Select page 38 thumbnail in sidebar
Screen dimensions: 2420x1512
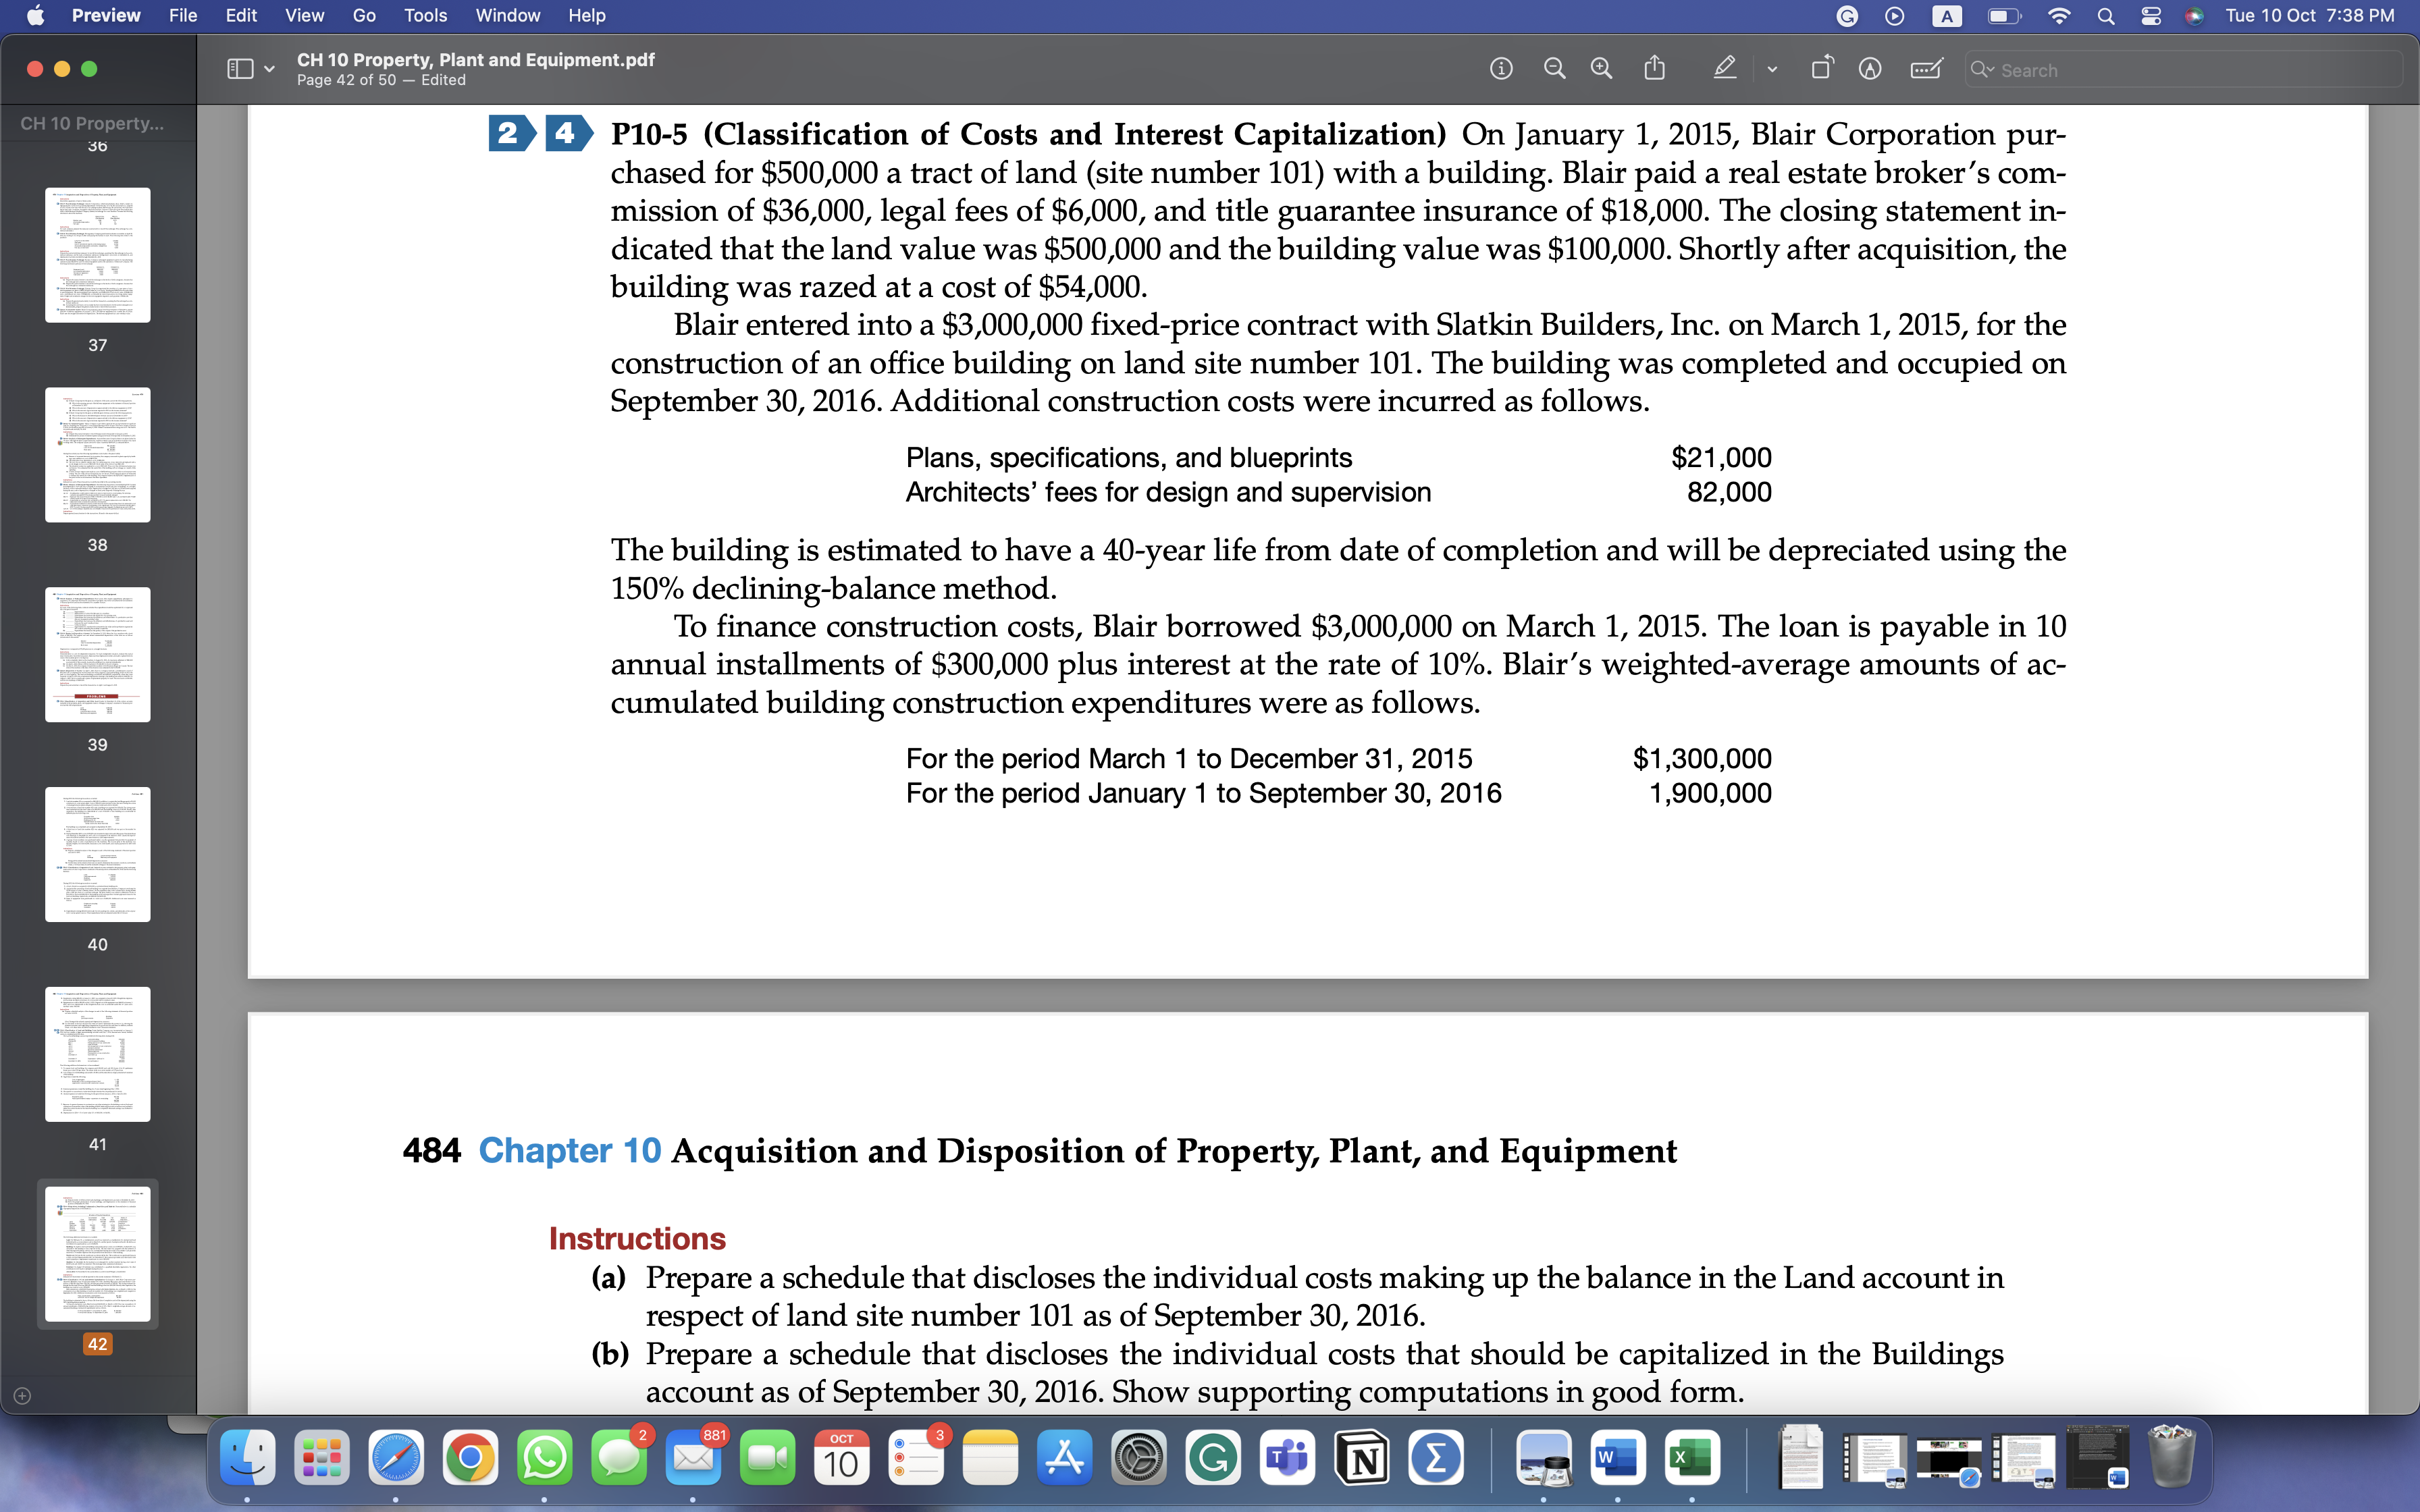(x=97, y=455)
